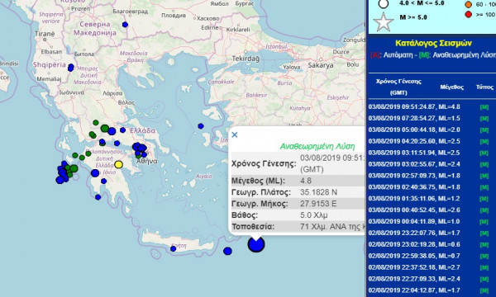Click depth value 5.0 Χλμ in popup
Image resolution: width=496 pixels, height=297 pixels.
pyautogui.click(x=314, y=215)
